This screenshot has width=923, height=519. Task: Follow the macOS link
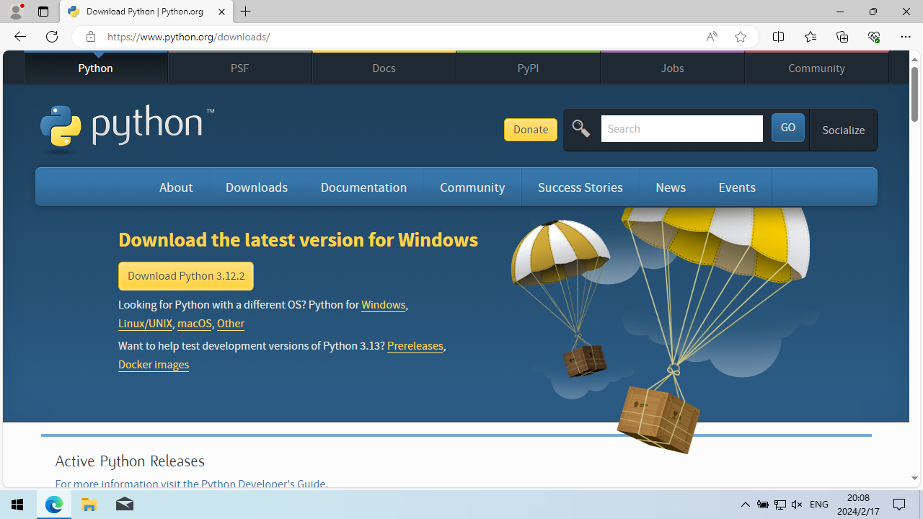(195, 324)
